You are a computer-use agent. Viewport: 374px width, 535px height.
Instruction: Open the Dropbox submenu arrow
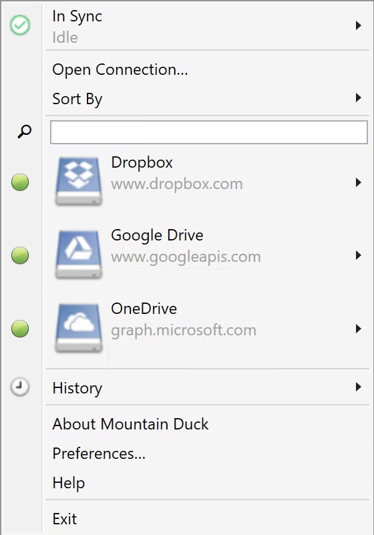(x=358, y=182)
